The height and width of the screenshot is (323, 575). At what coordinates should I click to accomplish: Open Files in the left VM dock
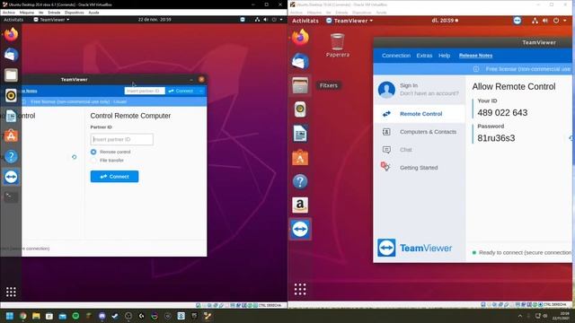click(11, 75)
